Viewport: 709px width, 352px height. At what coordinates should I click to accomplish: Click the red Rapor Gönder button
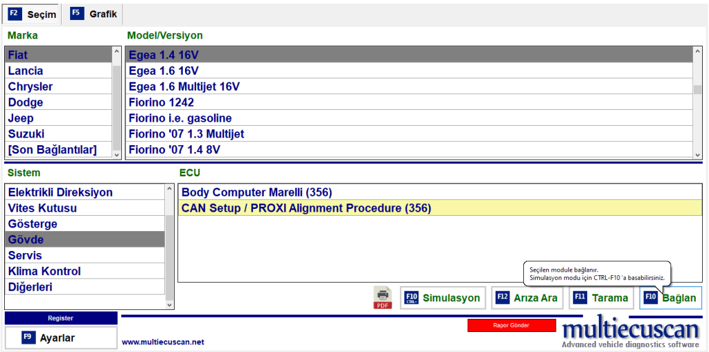click(511, 325)
